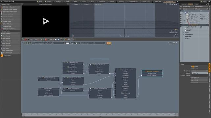Click the timeline frame ruler
Image resolution: width=211 pixels, height=118 pixels.
[x=100, y=115]
